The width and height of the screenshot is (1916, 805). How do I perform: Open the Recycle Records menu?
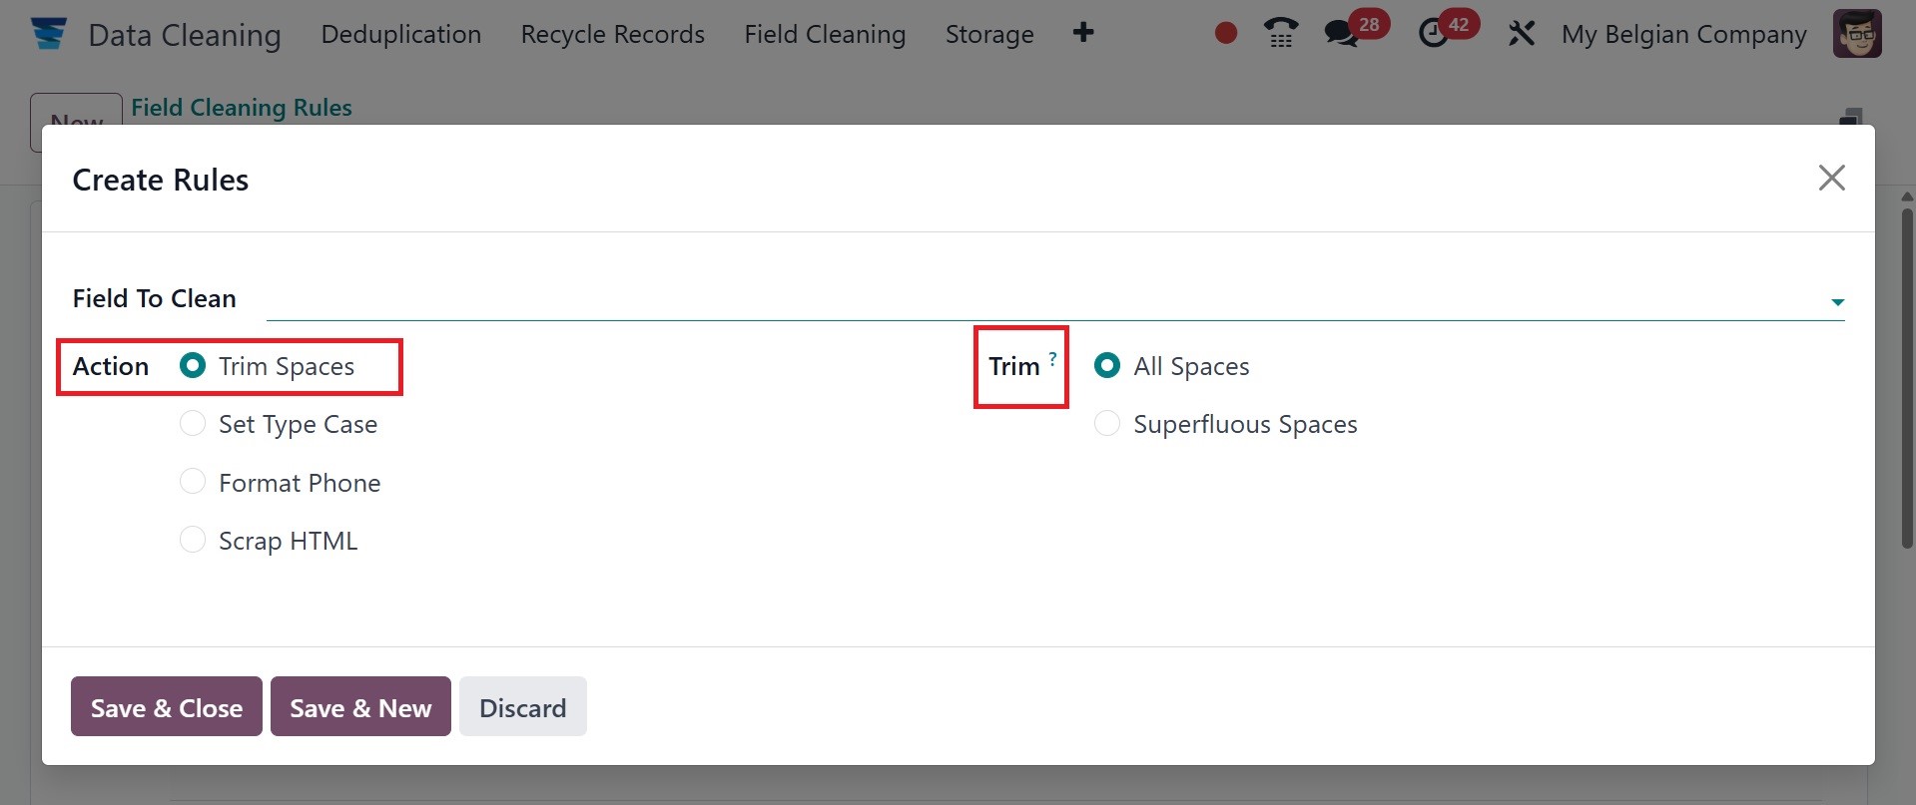[612, 34]
